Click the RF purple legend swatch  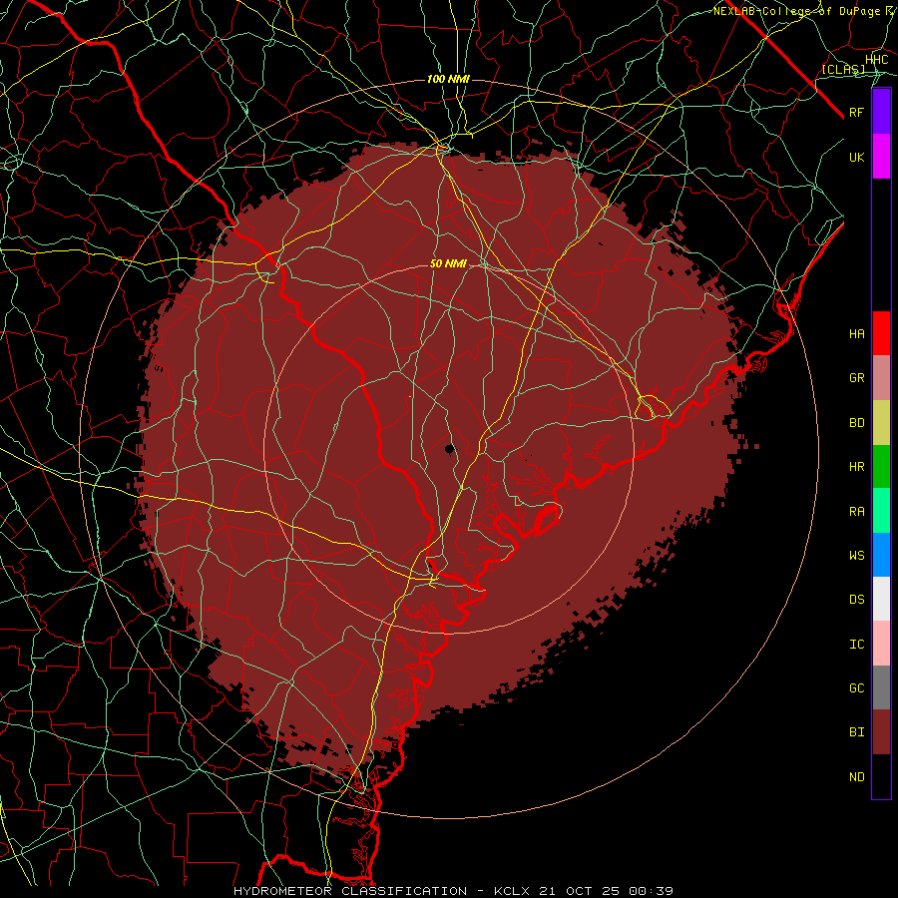(x=881, y=112)
